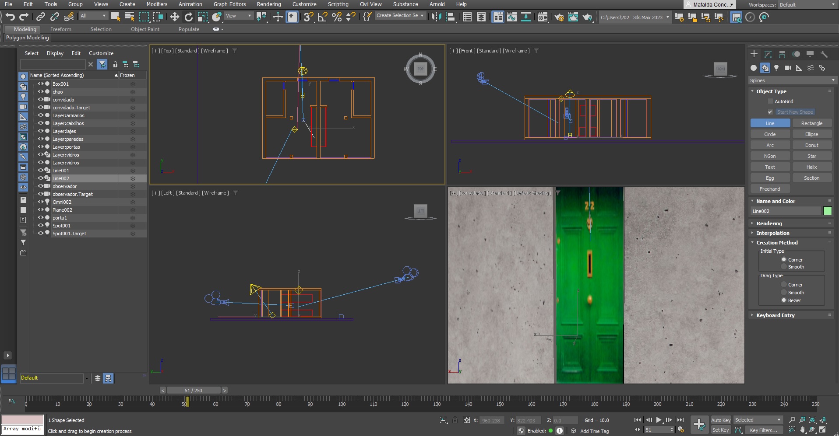Click the Rectangle spline button

pos(811,123)
